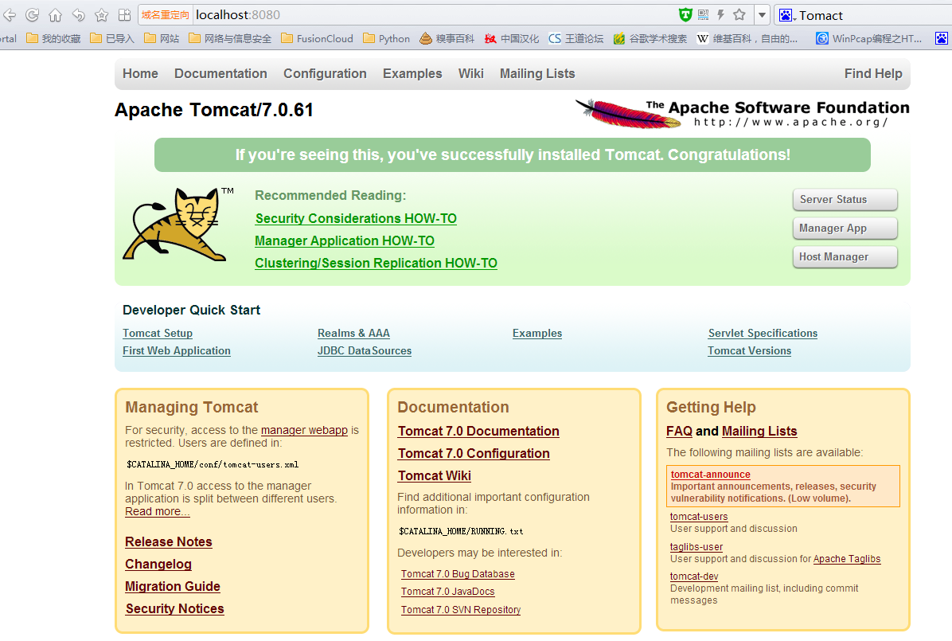This screenshot has width=952, height=641.
Task: Open Tomcat 7.0 Bug Database link
Action: point(458,574)
